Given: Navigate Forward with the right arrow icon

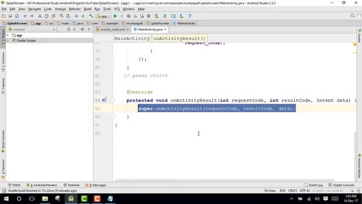Looking at the screenshot, I should click(83, 16).
